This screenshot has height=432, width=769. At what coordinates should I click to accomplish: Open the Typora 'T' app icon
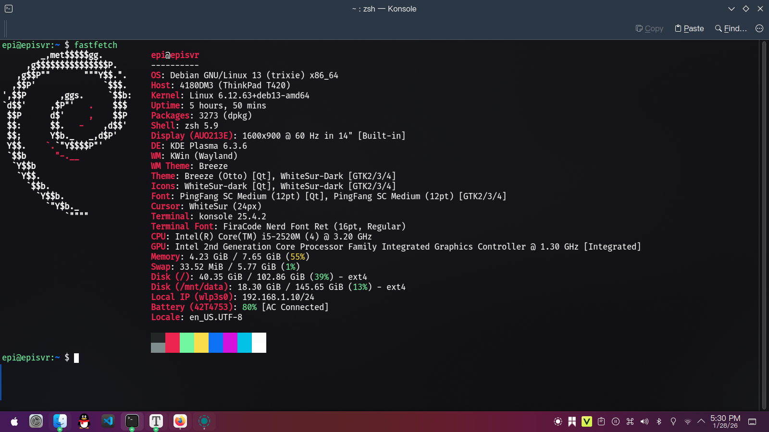click(x=156, y=421)
